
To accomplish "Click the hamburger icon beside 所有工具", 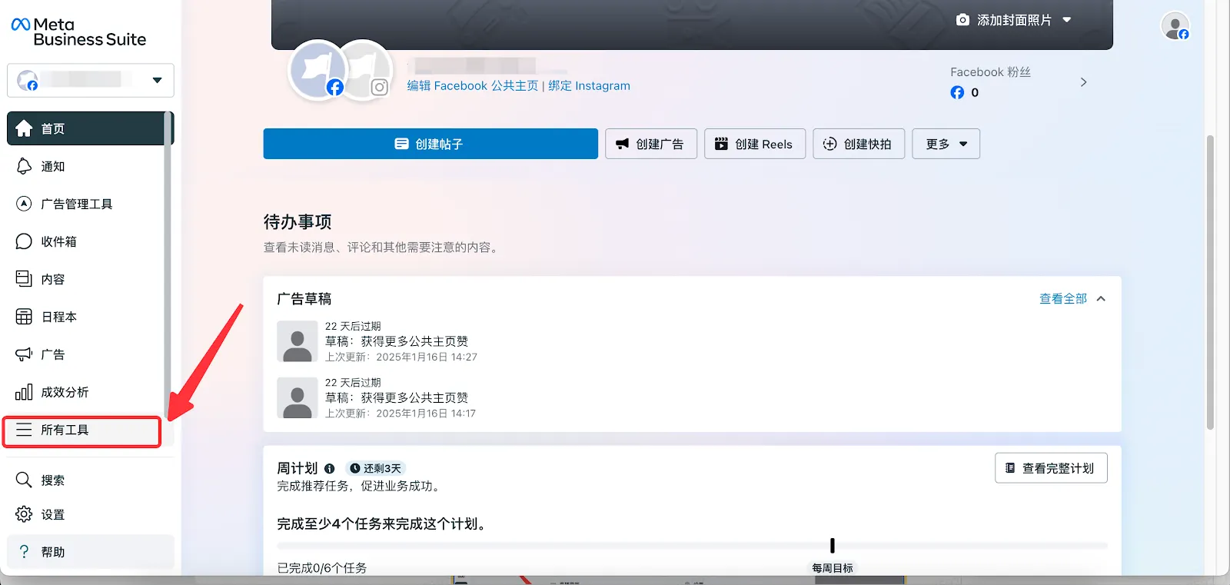I will pyautogui.click(x=24, y=430).
